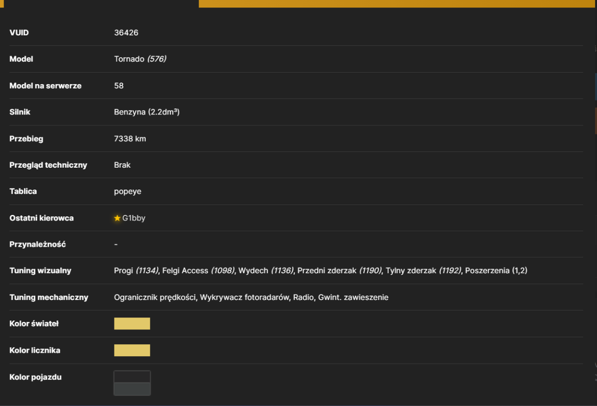Image resolution: width=597 pixels, height=406 pixels.
Task: Click the plate value popeye
Action: tap(128, 192)
